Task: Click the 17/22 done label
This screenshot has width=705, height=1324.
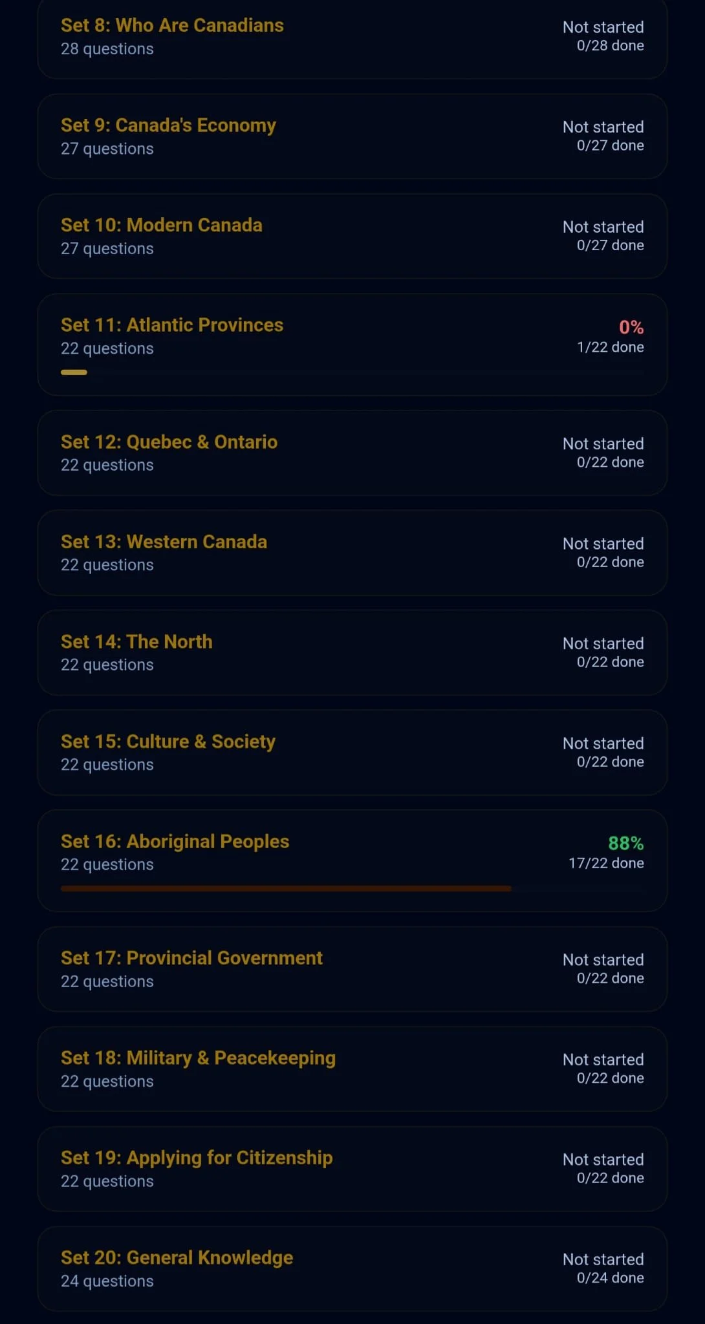Action: coord(606,863)
